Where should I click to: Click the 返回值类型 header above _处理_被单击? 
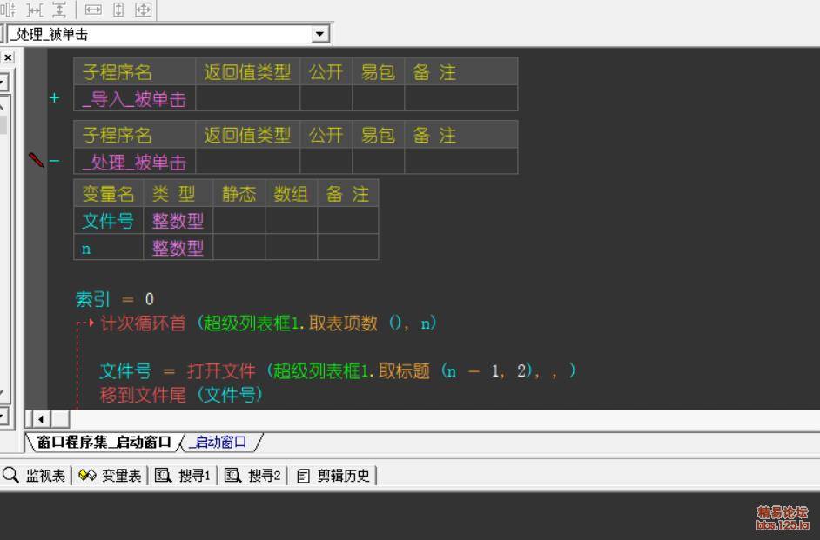point(248,135)
